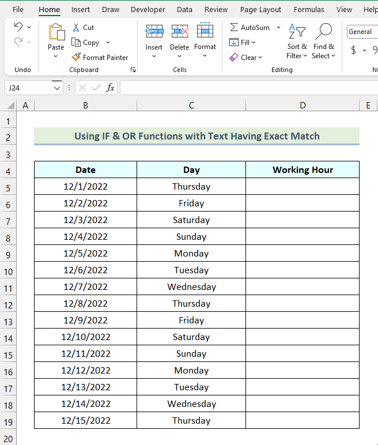Click the Clear eraser icon
378x445 pixels.
pos(233,57)
